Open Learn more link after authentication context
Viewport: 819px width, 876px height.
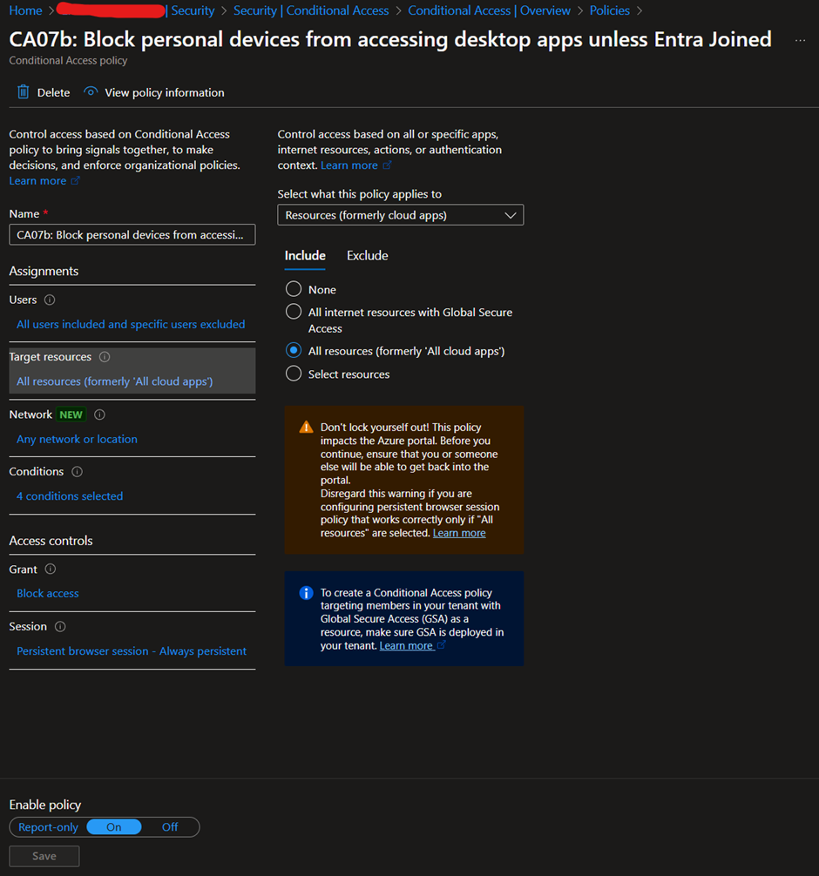(349, 165)
